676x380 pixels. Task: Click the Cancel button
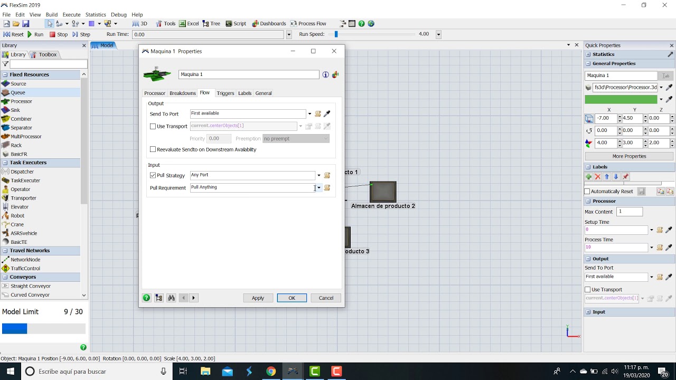[326, 298]
